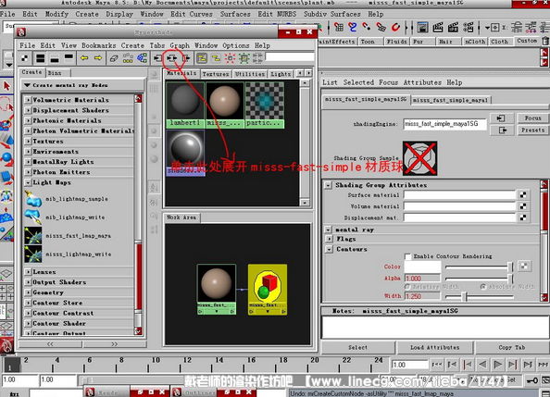
Task: Click the input connections graph icon
Action: [157, 58]
